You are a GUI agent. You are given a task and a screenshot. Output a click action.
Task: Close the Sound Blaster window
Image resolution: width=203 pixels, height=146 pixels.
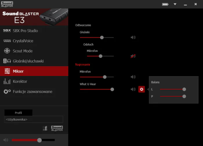pyautogui.click(x=196, y=4)
